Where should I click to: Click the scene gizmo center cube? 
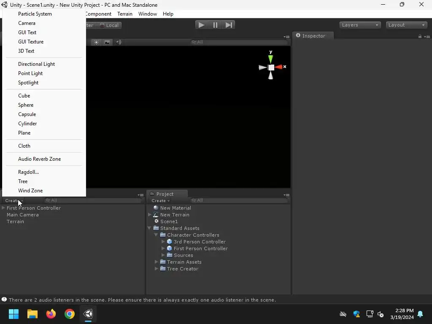click(x=271, y=67)
